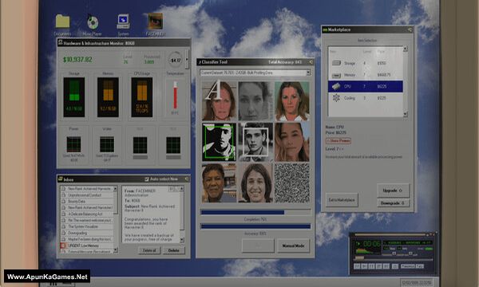Open the Unprofessional Conduct message
This screenshot has width=479, height=287.
point(87,195)
